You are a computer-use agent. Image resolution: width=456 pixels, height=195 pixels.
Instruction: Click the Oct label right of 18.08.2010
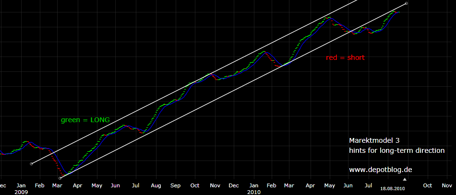coord(427,185)
